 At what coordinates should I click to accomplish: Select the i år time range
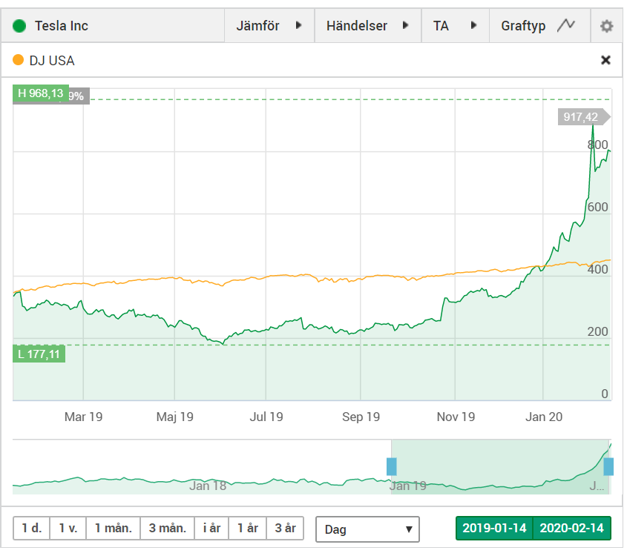coord(211,528)
